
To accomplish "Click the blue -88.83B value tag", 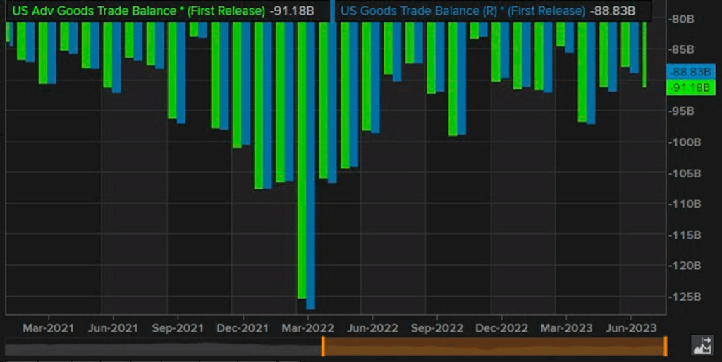I will click(690, 72).
